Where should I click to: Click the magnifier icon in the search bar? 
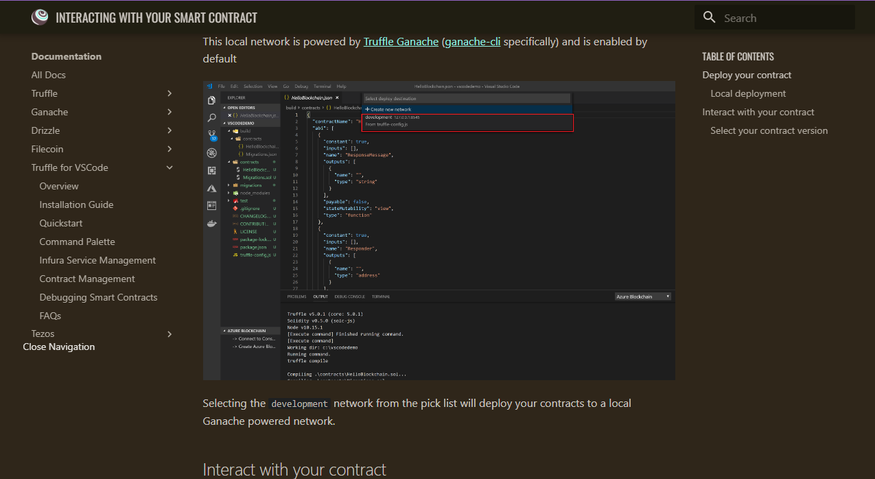click(x=709, y=17)
